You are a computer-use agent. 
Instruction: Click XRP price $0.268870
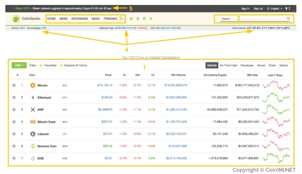coord(105,110)
